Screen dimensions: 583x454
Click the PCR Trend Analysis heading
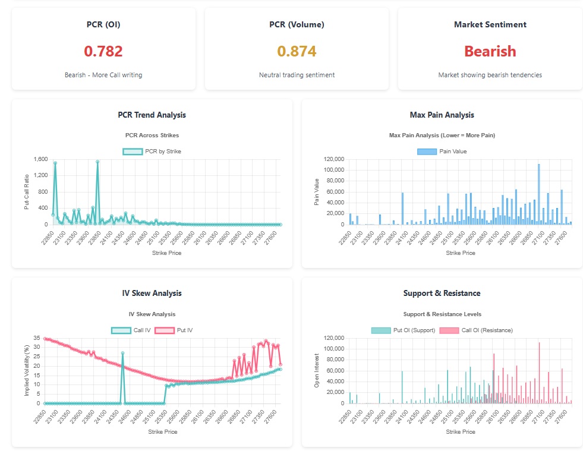(152, 115)
